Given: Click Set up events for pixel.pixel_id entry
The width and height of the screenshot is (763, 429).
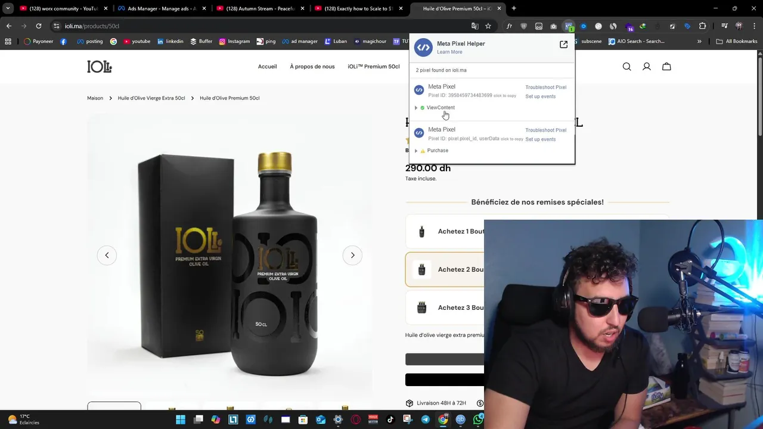Looking at the screenshot, I should 540,139.
